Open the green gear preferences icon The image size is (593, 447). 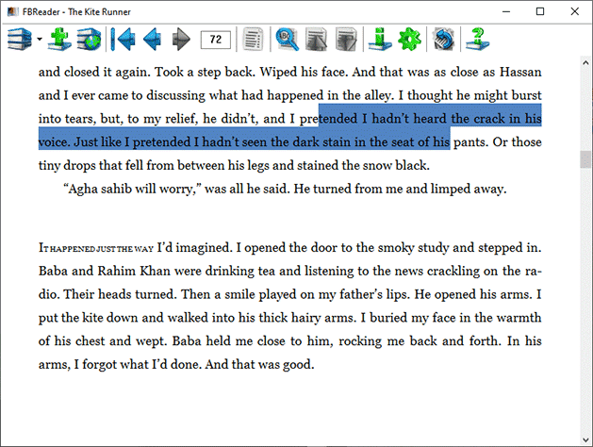[x=409, y=39]
